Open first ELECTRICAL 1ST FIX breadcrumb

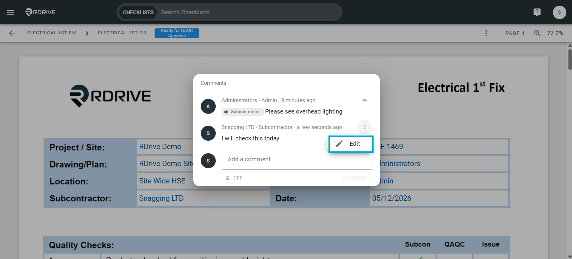[x=52, y=33]
